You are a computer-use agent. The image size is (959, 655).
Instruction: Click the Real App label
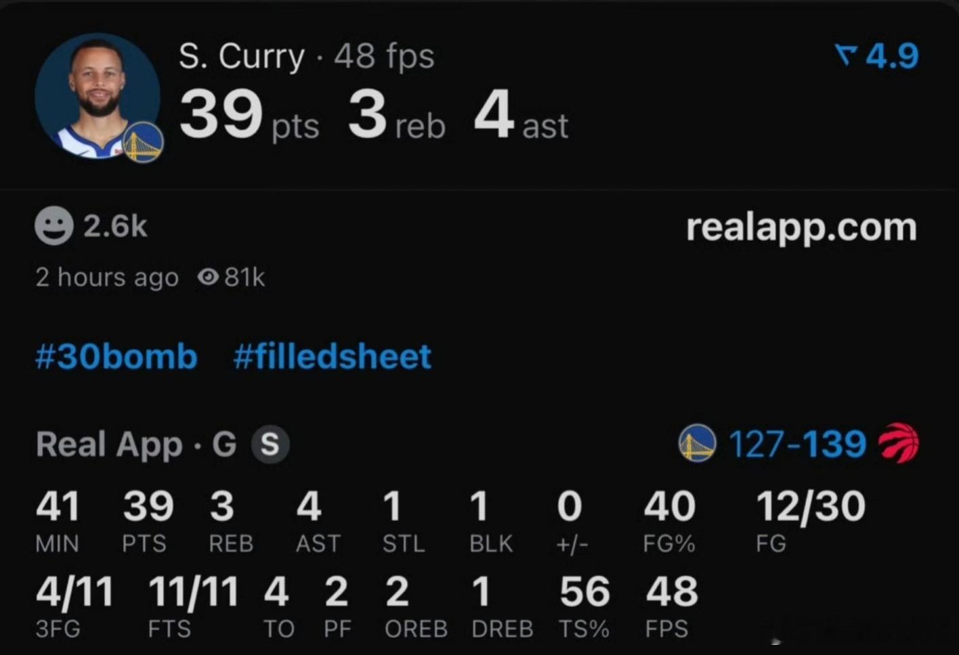[x=109, y=445]
